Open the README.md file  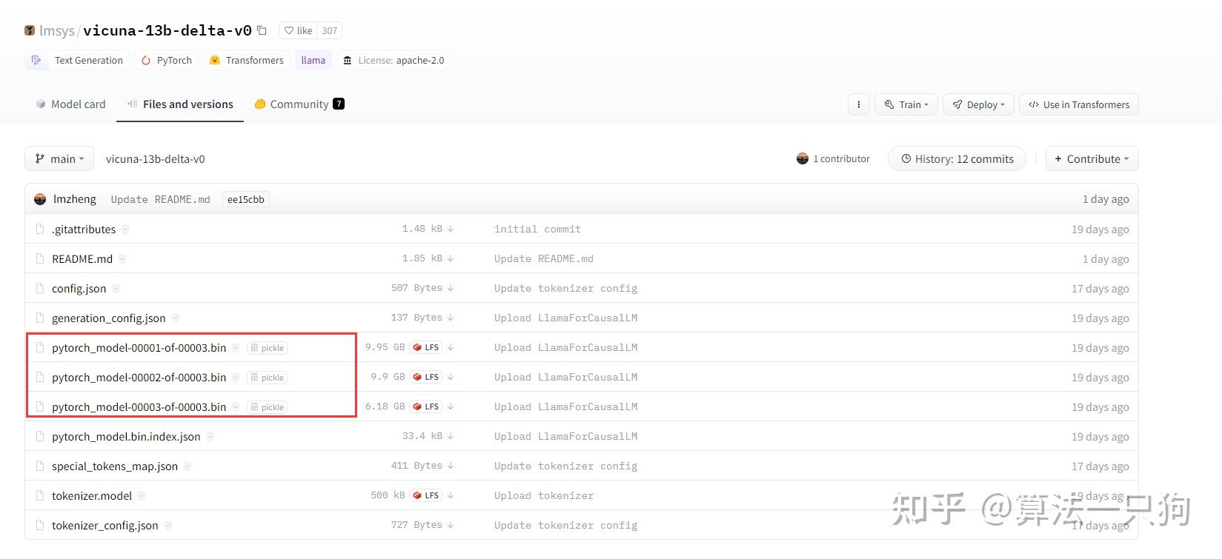(82, 259)
